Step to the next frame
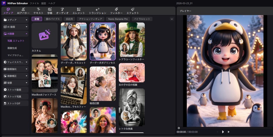The image size is (273, 137). pos(228,132)
